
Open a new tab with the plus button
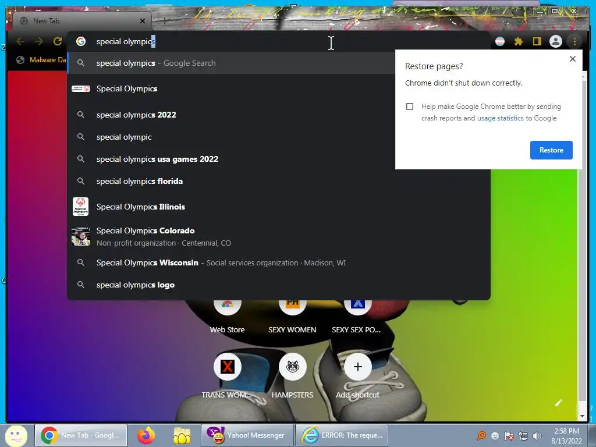(164, 21)
